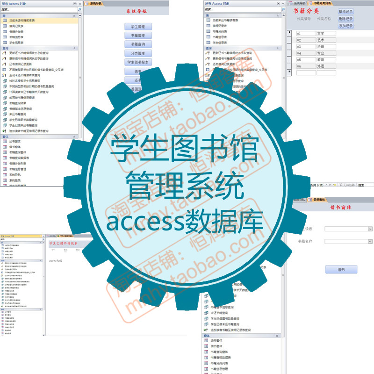
Task: Click the 删除记录 button
Action: point(346,19)
